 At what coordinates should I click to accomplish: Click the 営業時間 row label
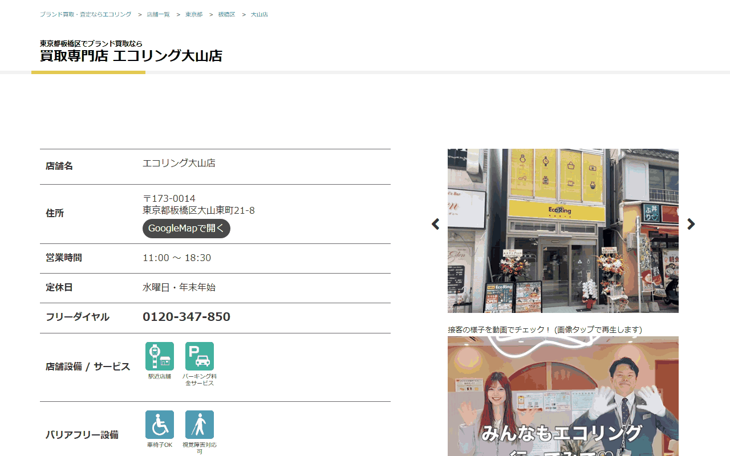pos(64,258)
